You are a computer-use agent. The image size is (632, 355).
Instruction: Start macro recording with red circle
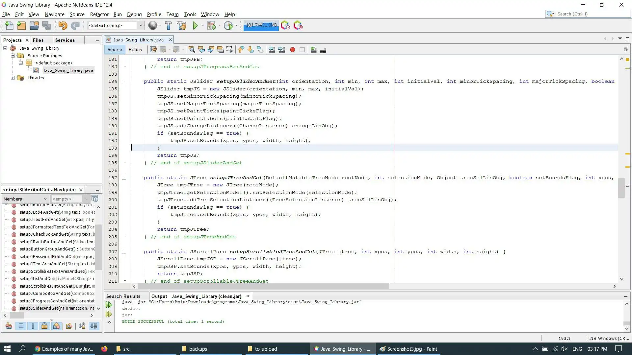[x=292, y=50]
